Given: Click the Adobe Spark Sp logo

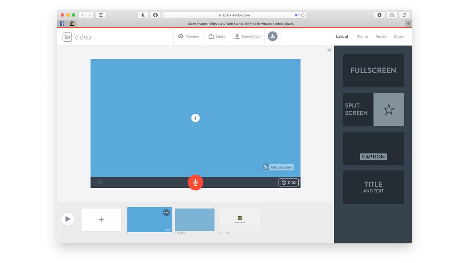Looking at the screenshot, I should click(67, 37).
